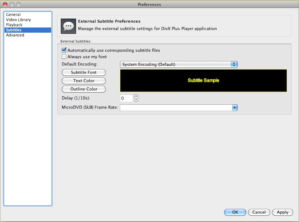Decrease delay with stepper down arrow
This screenshot has height=222, width=299.
[x=136, y=100]
